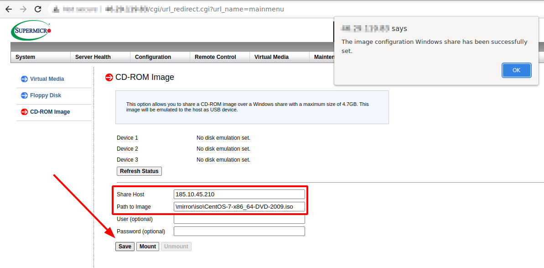Click the red arrow icon beside CD-ROM Image

click(24, 112)
